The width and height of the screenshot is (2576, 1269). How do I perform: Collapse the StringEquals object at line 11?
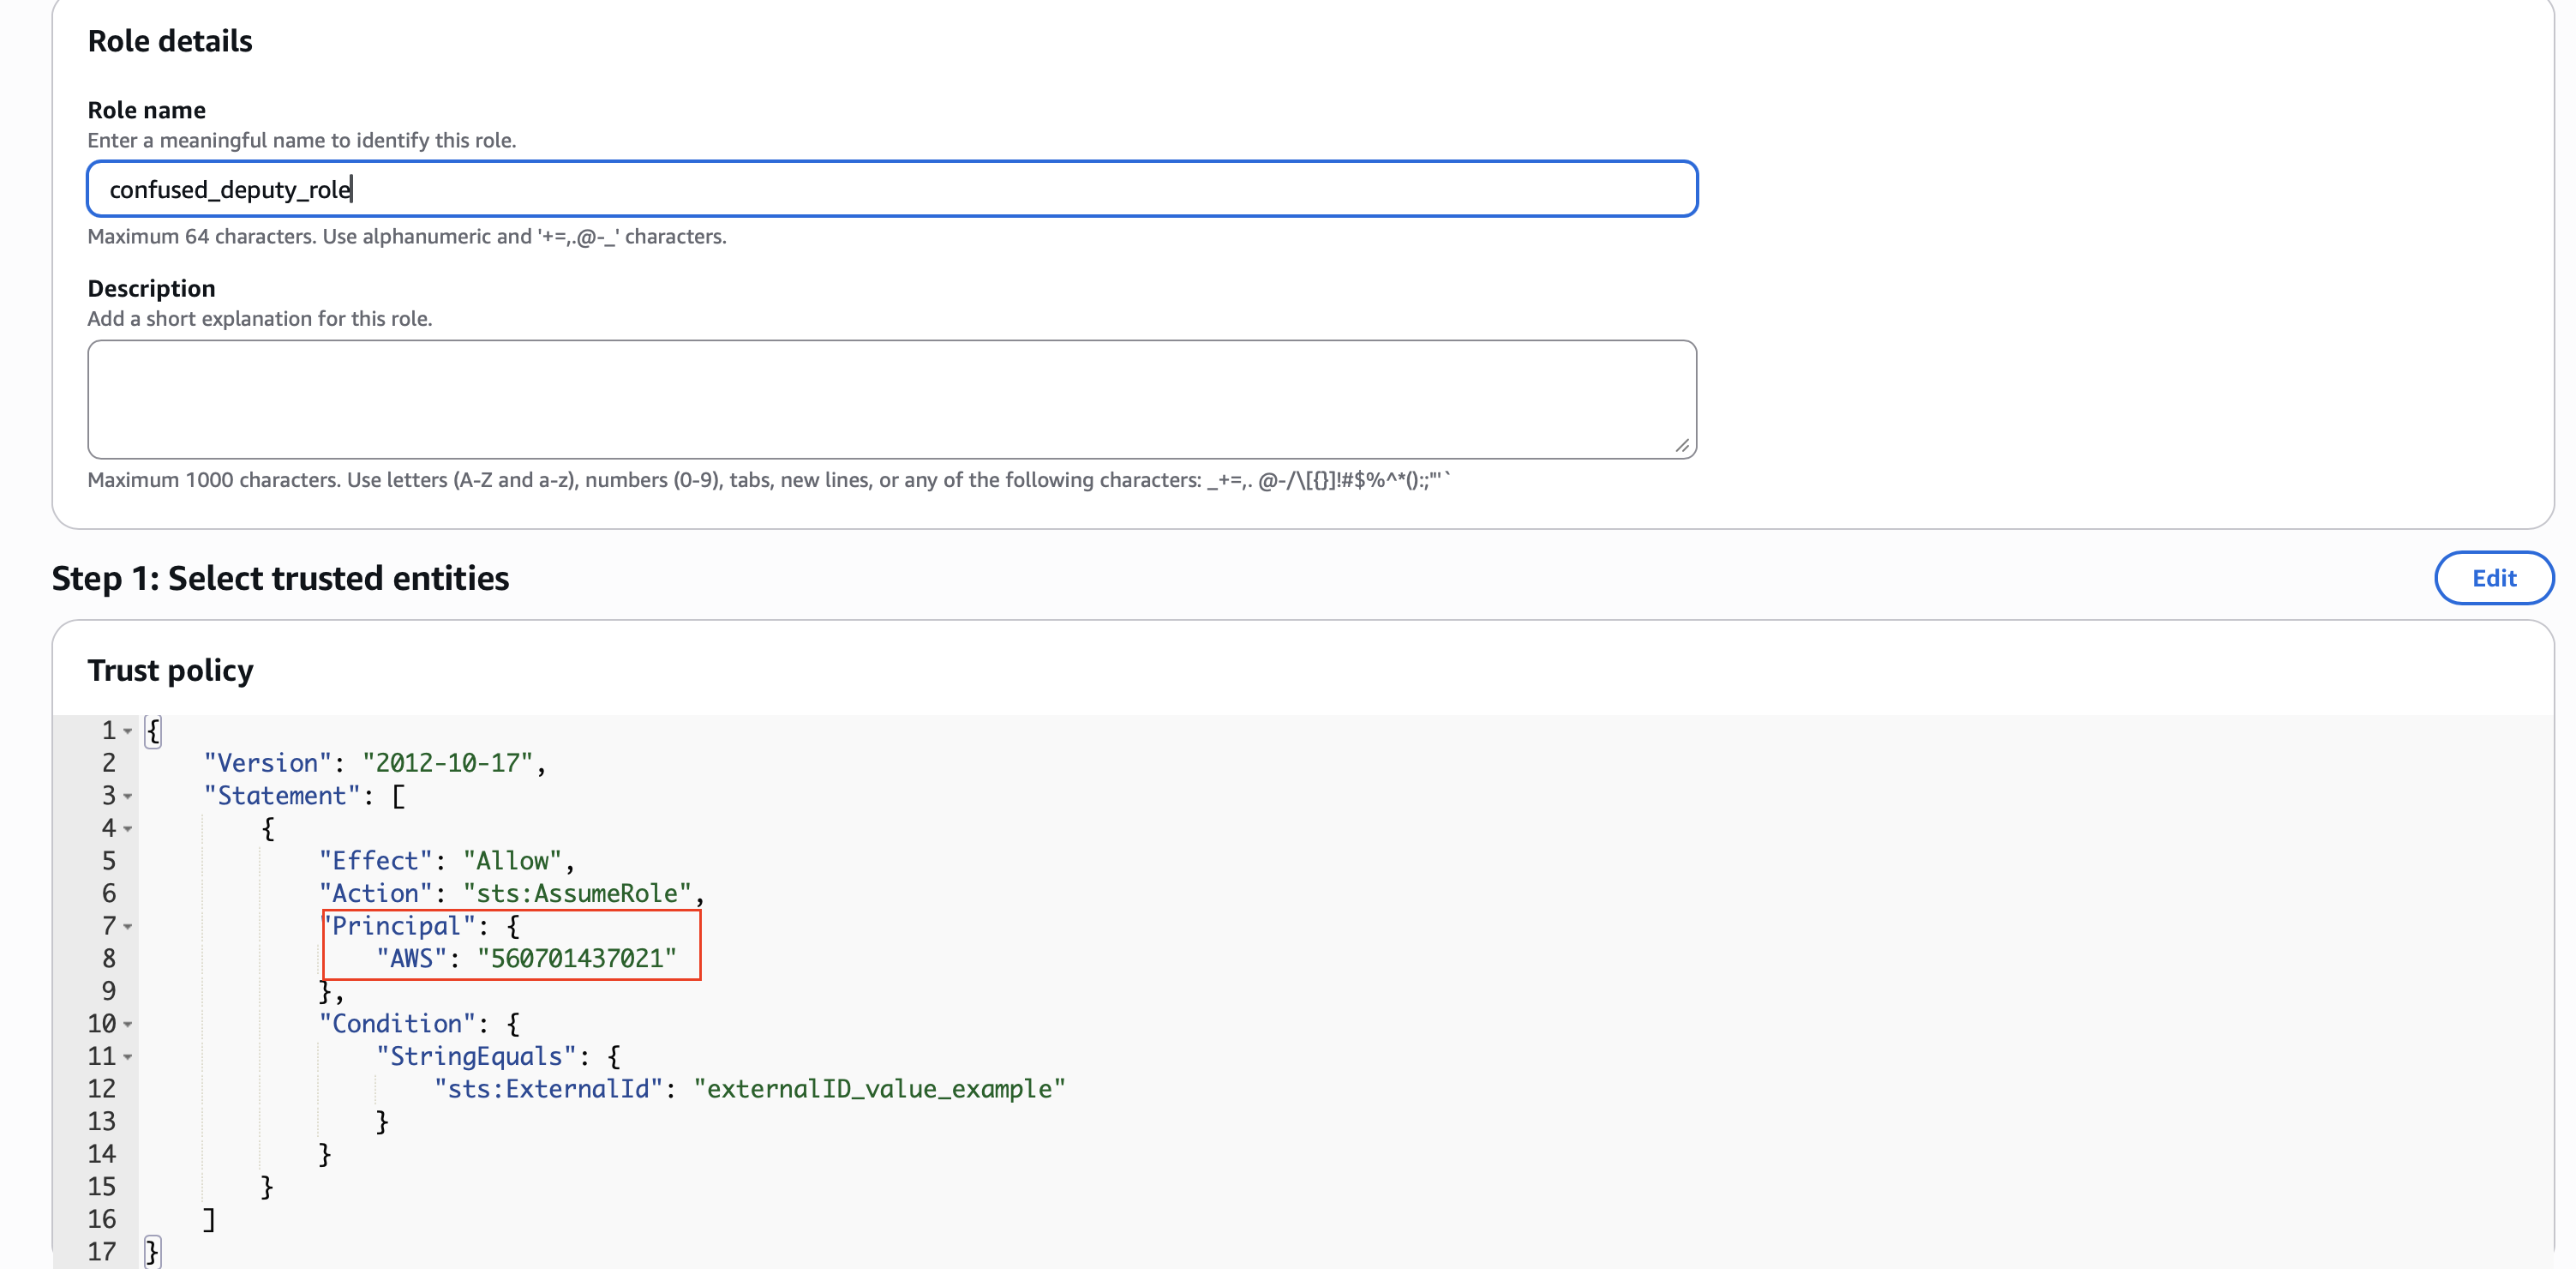tap(127, 1055)
